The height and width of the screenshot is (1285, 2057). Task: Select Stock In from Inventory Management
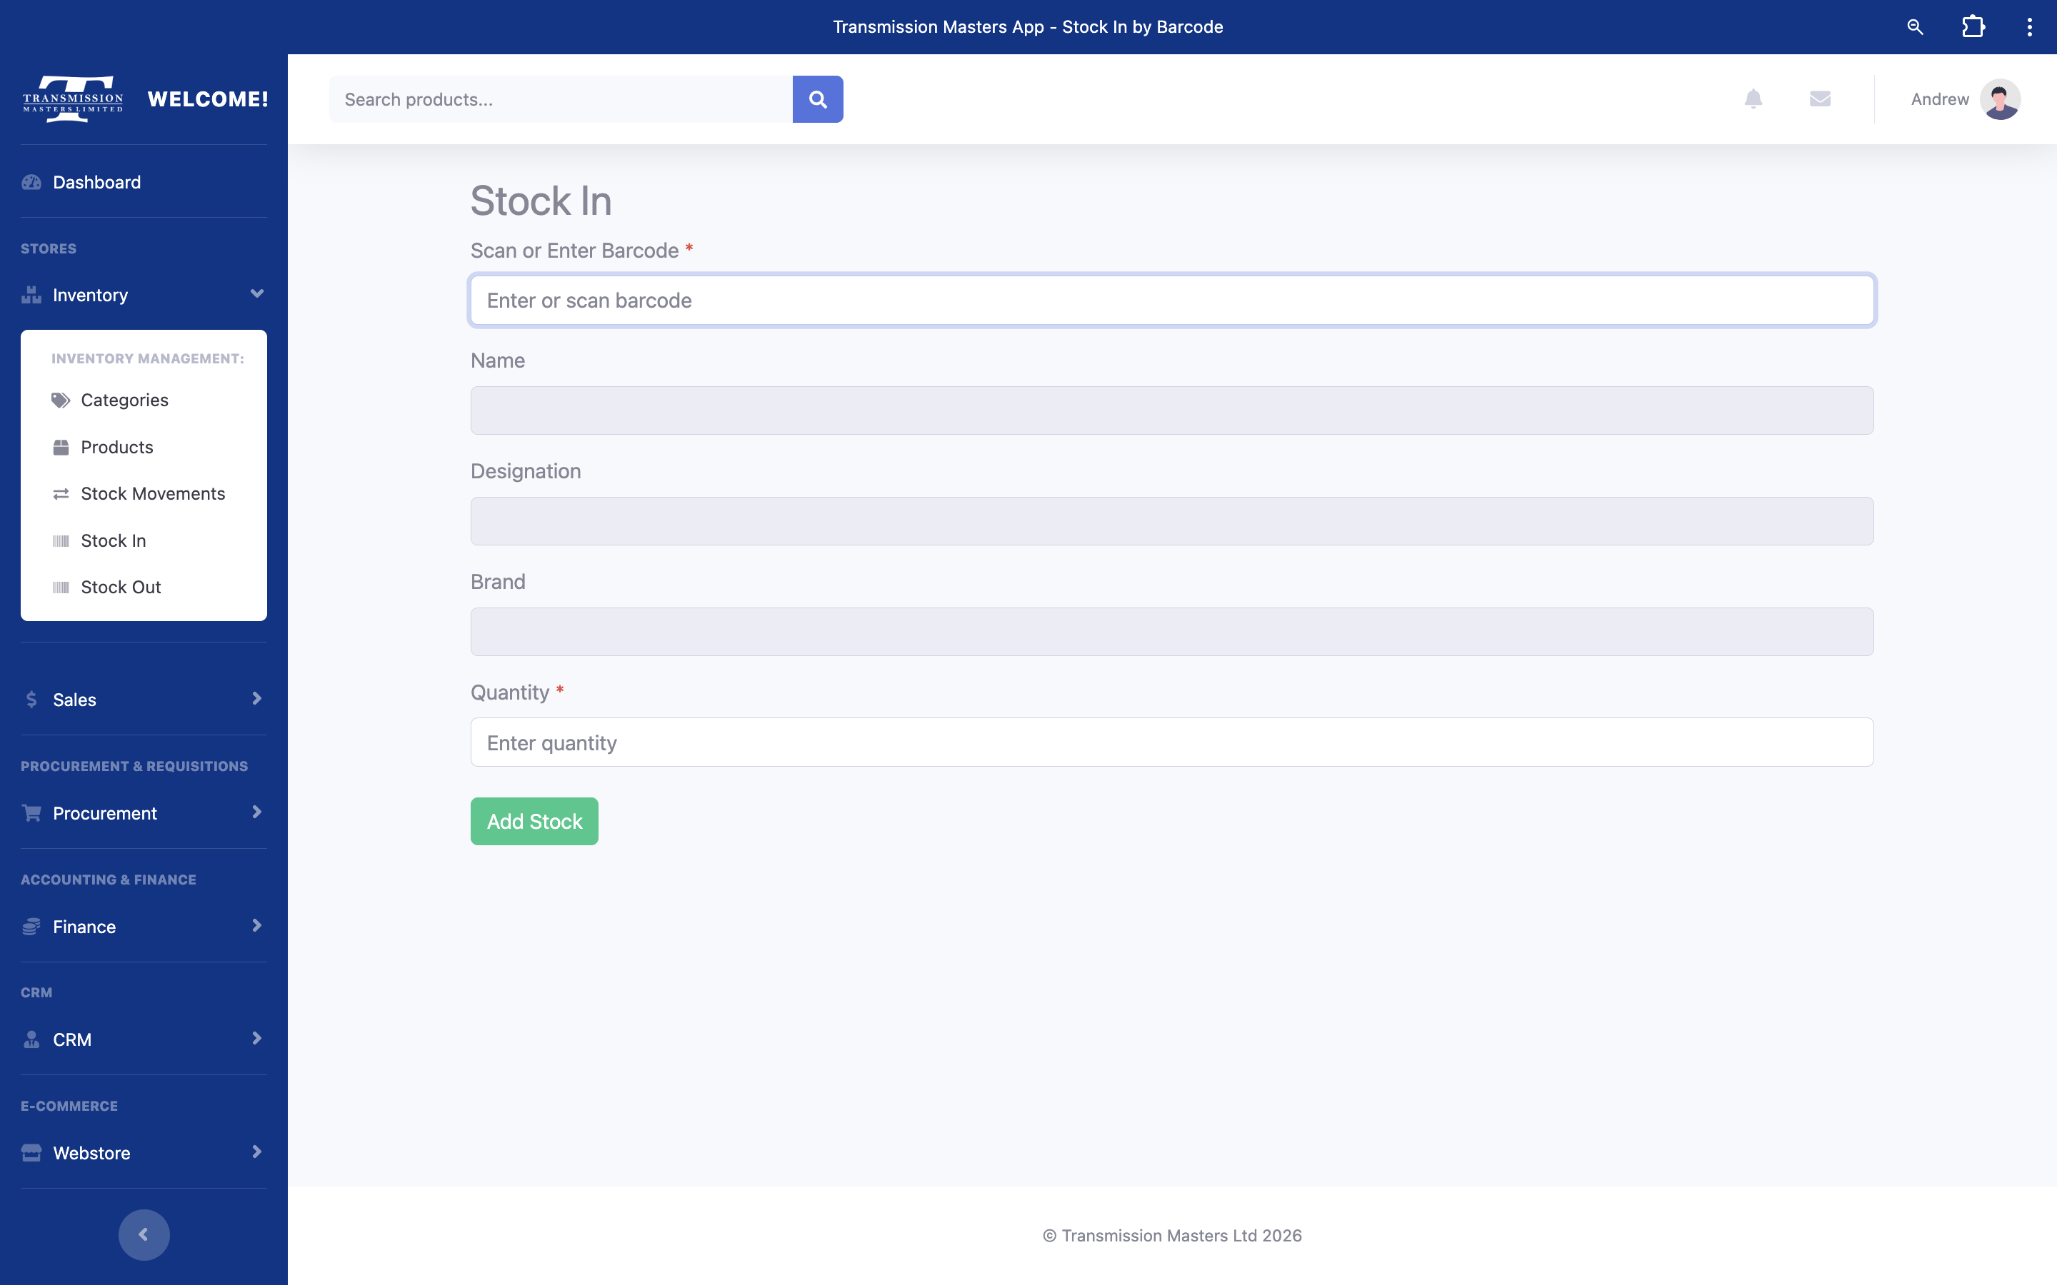pos(113,540)
